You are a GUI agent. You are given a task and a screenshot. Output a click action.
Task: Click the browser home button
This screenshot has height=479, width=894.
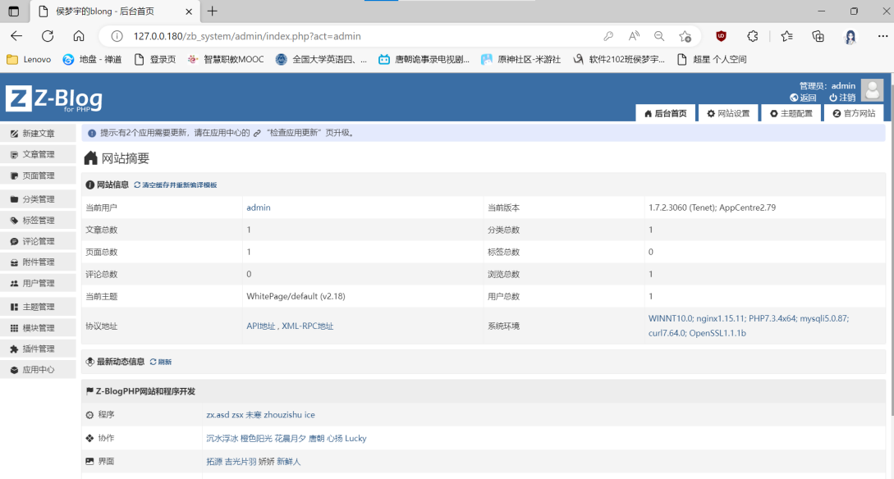[x=79, y=36]
